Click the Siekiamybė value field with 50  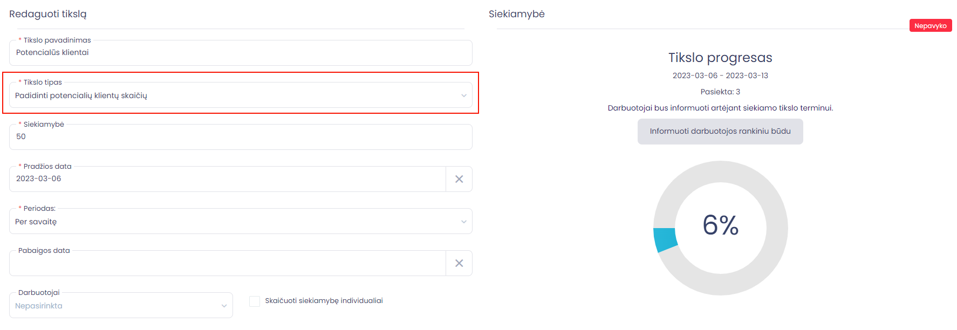[x=241, y=137]
